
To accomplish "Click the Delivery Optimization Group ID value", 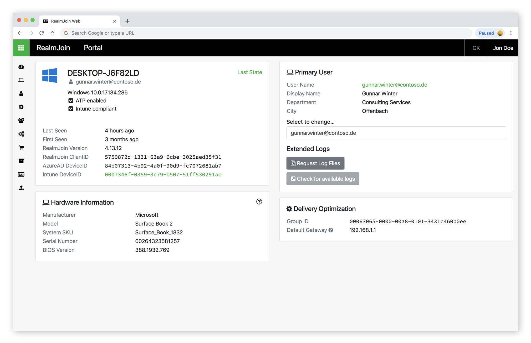I will (408, 221).
